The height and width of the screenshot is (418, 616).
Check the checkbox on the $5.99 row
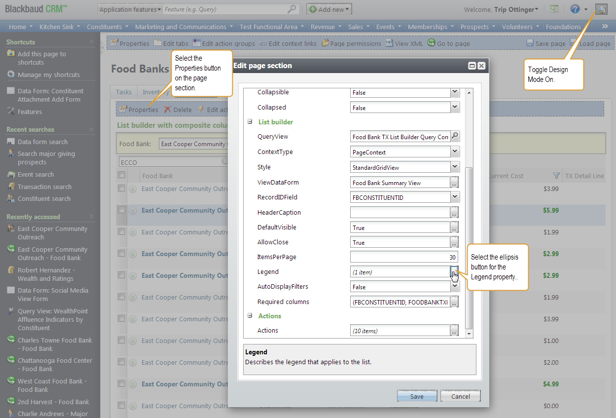tap(121, 210)
